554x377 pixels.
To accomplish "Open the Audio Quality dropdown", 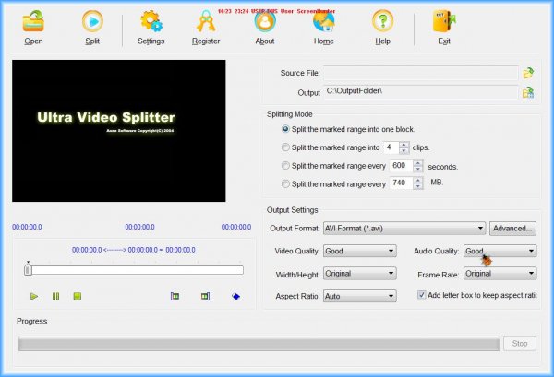I will (x=500, y=251).
